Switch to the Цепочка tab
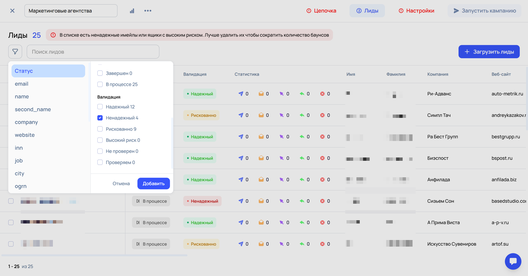 coord(321,11)
